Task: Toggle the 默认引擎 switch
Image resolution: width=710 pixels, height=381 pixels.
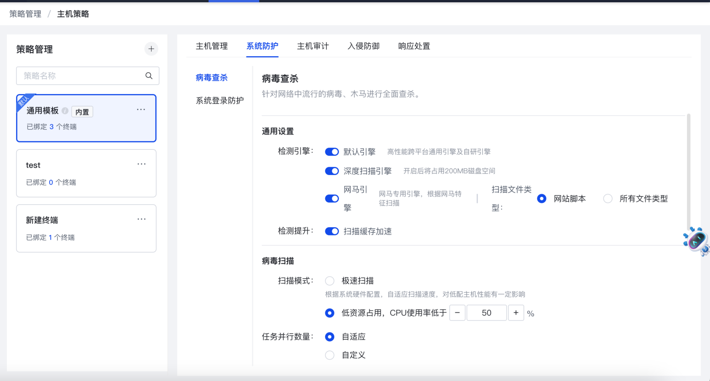Action: coord(332,152)
